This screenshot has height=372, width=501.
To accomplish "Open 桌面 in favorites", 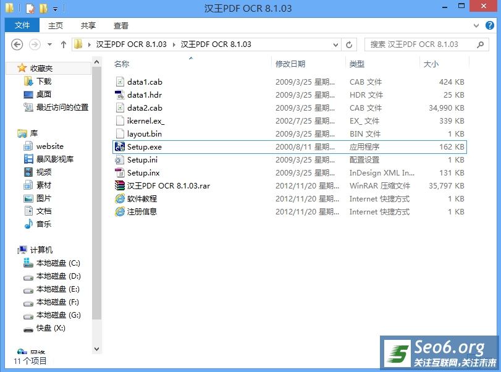I will click(44, 95).
